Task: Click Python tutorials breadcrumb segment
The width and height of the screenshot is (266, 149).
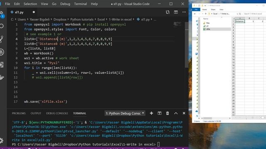Action: click(x=82, y=19)
